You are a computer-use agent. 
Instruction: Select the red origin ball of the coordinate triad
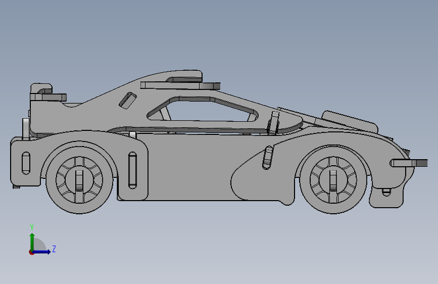[x=31, y=252]
